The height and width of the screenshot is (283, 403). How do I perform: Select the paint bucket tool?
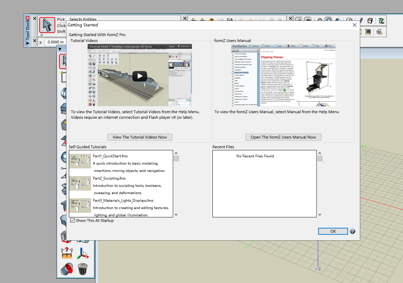[x=67, y=269]
